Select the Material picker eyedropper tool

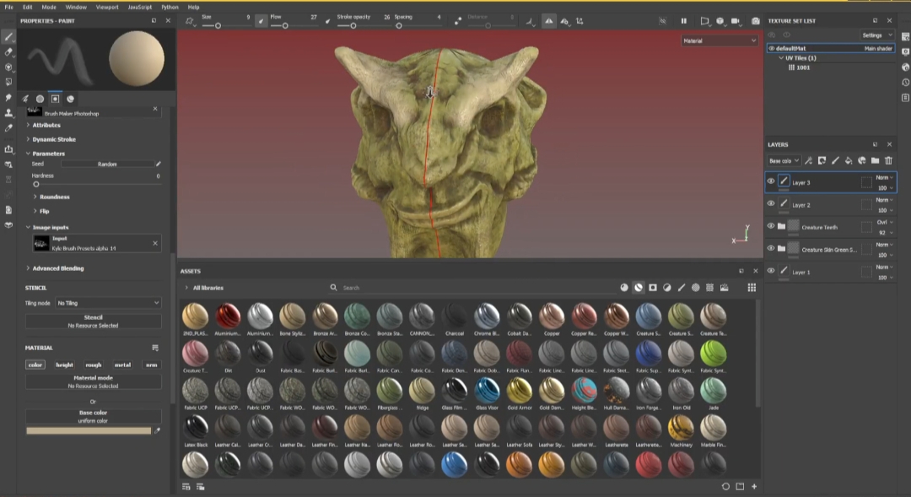click(x=8, y=127)
